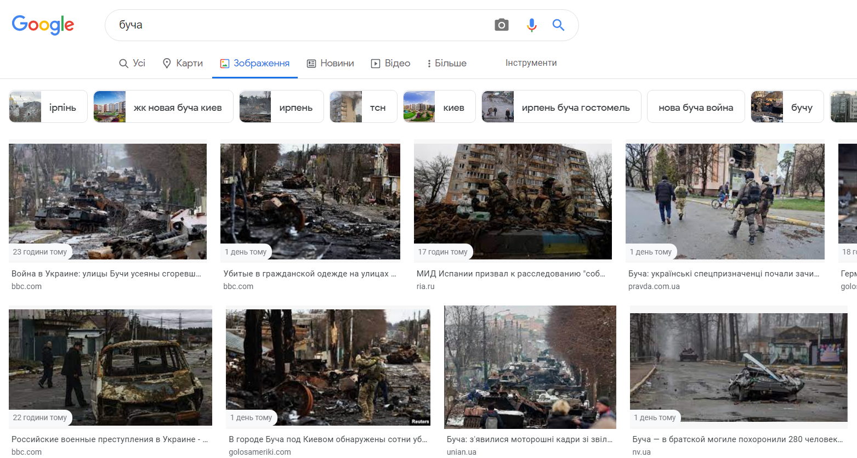Choose the ирпень буча гостомель chip
Screen dimensions: 857x458
[561, 107]
